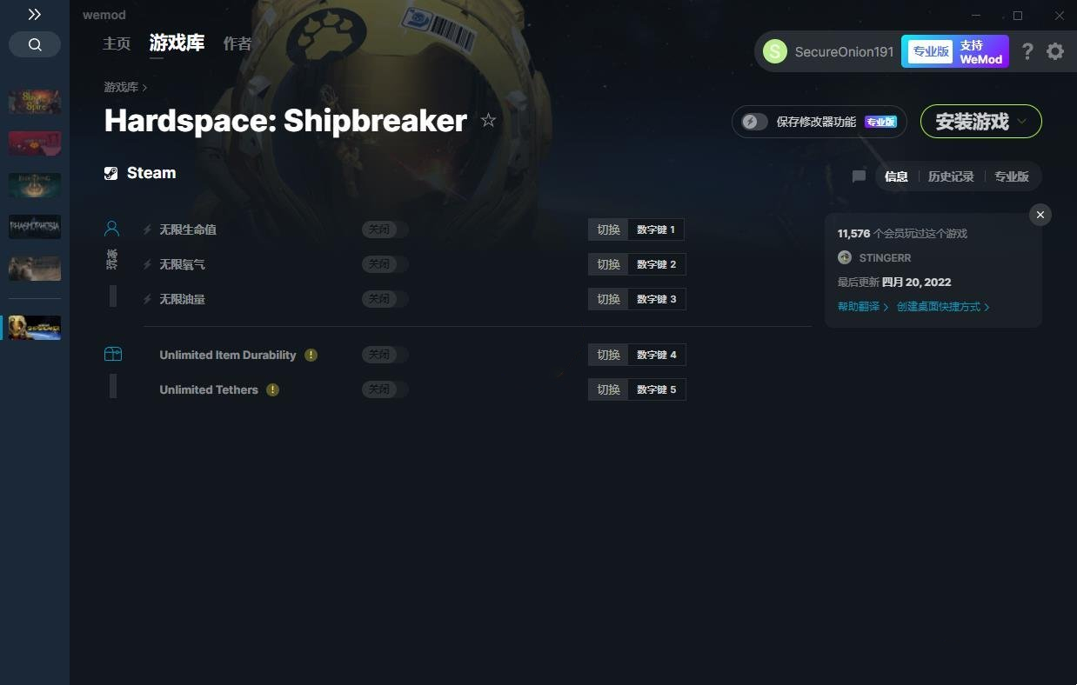Open 创建桌面快捷方式 chevron link
The width and height of the screenshot is (1077, 685).
pos(943,307)
